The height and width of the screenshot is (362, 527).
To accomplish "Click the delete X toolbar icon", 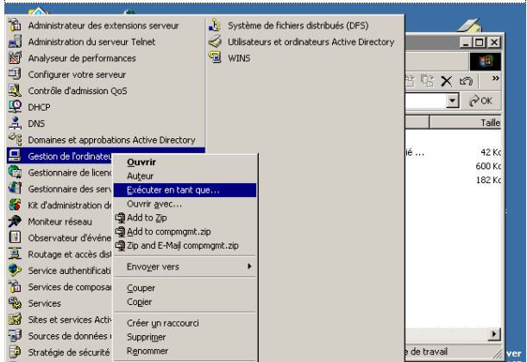I will pos(448,80).
